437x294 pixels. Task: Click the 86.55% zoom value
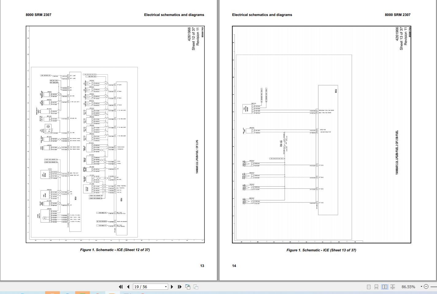coord(408,287)
